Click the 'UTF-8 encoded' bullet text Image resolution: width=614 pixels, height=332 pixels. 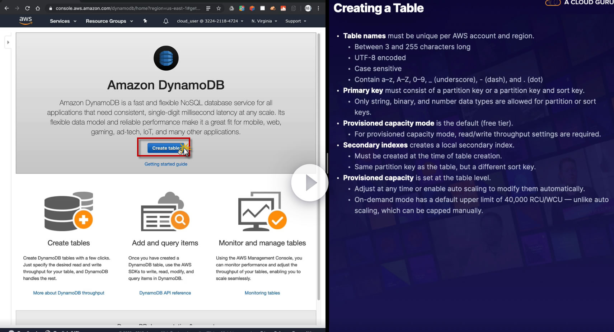pos(380,58)
